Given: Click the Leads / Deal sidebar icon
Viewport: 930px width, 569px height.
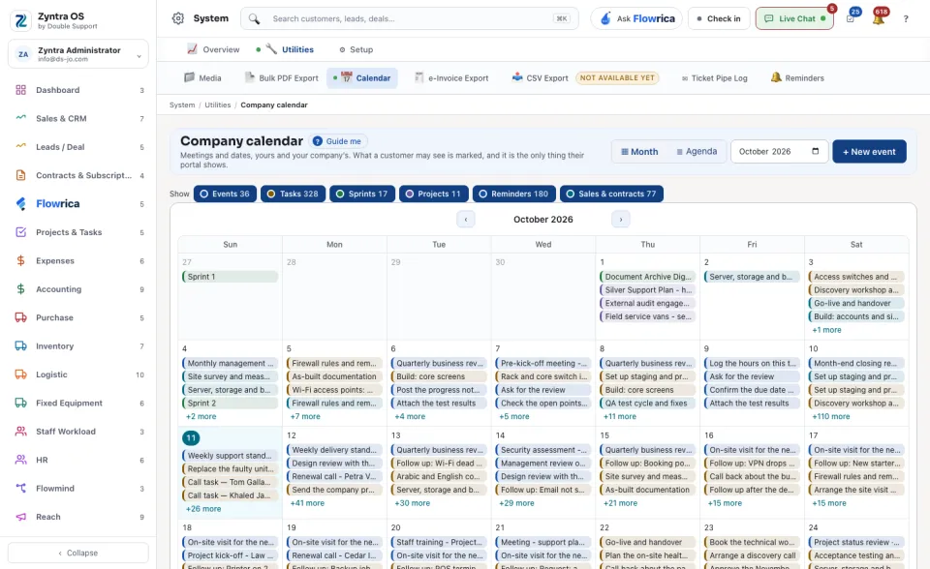Looking at the screenshot, I should coord(20,147).
